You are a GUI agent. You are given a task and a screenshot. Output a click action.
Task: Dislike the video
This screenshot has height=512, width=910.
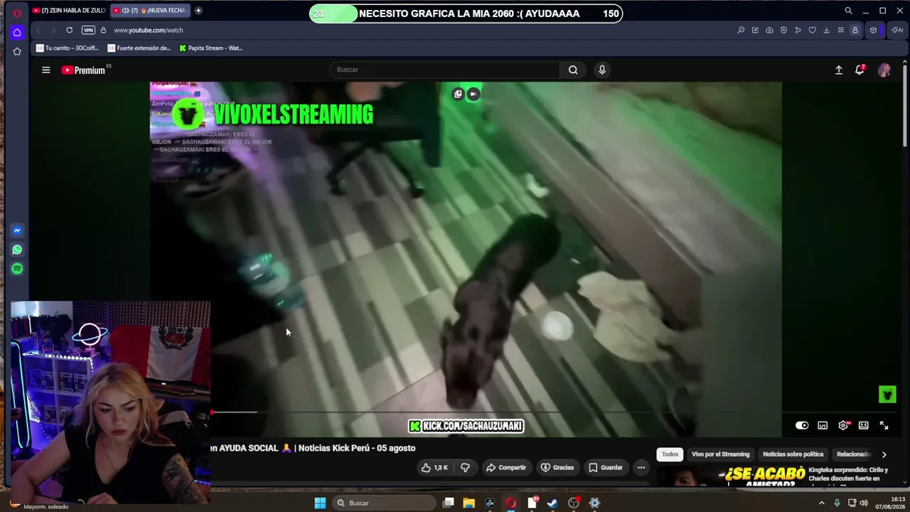[x=465, y=467]
